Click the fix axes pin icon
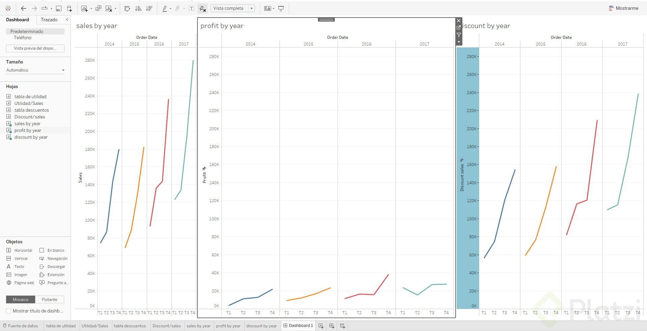Viewport: 647px width, 331px height. (x=203, y=8)
